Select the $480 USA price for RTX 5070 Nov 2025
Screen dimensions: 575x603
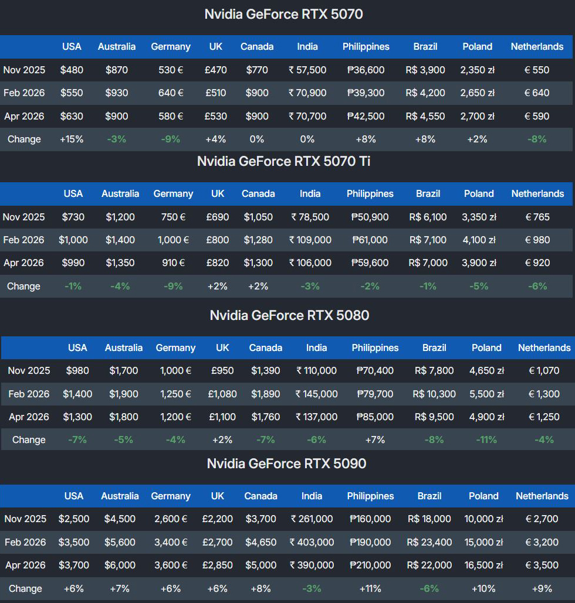(72, 70)
